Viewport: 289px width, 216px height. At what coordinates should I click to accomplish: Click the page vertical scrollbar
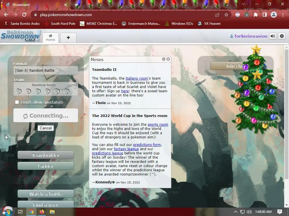click(287, 114)
